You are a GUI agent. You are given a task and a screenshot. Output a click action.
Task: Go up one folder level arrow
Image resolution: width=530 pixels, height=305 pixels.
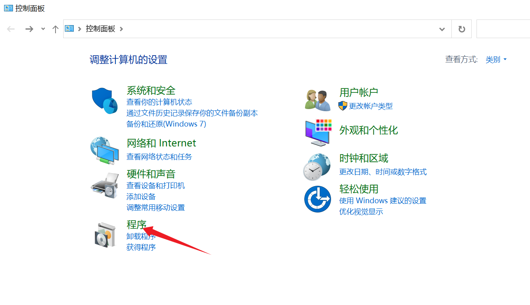click(56, 29)
